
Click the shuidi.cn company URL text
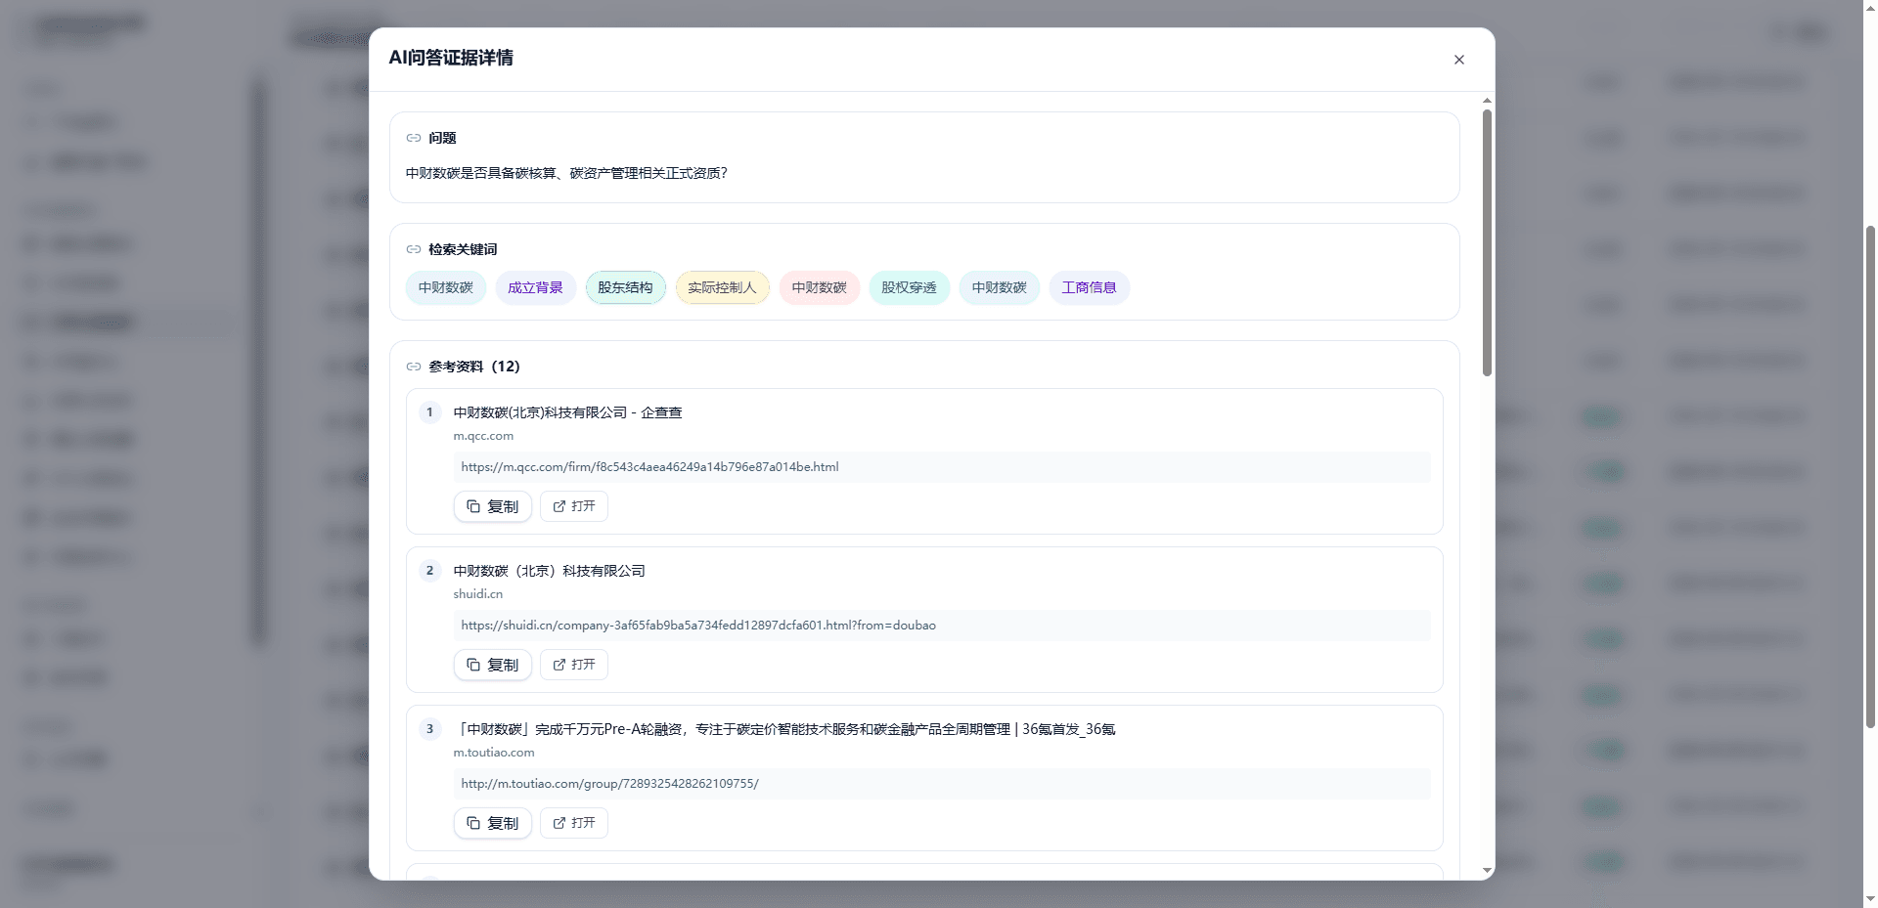[698, 626]
